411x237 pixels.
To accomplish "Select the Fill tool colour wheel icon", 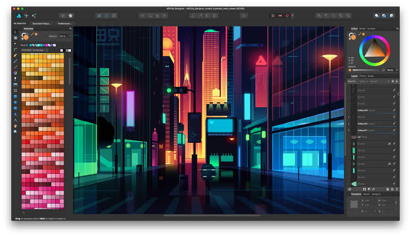I will coord(15,73).
